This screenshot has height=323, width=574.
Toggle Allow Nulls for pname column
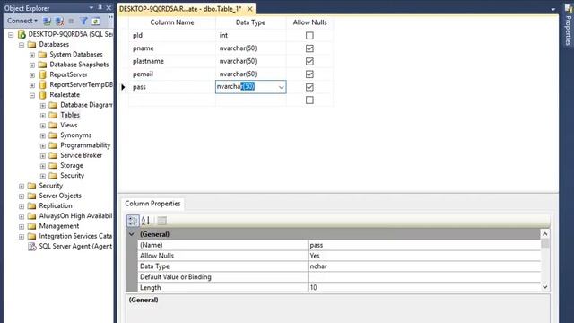tap(309, 48)
